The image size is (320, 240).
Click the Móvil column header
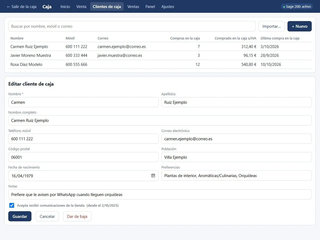coord(70,38)
